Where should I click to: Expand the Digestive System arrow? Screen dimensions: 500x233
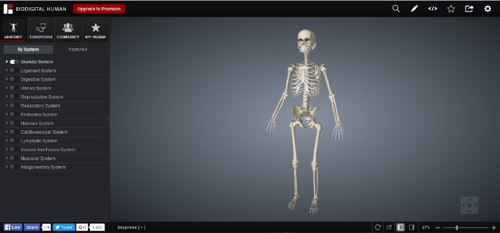7,79
